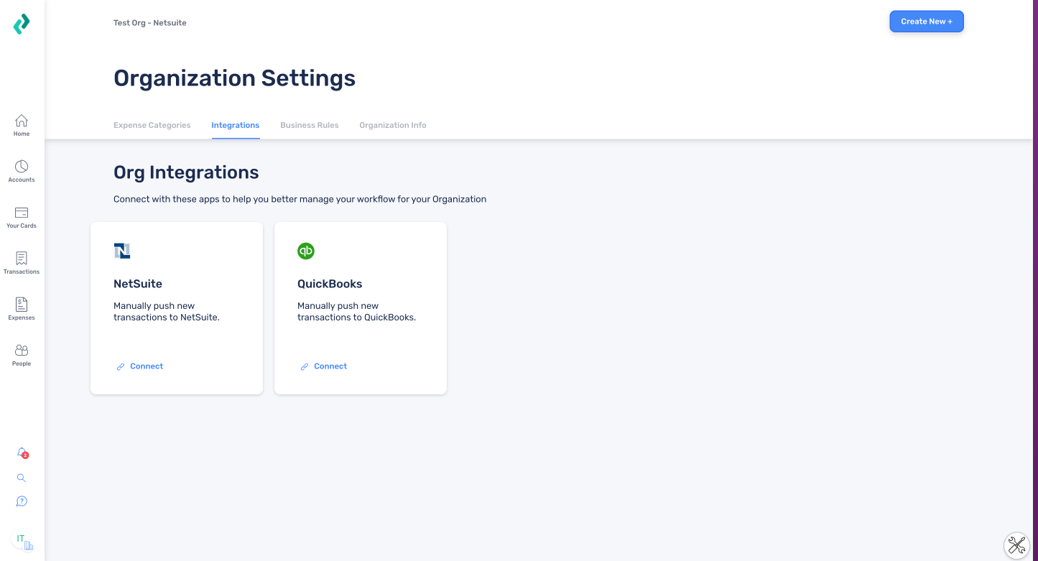Open the People page

(x=22, y=355)
